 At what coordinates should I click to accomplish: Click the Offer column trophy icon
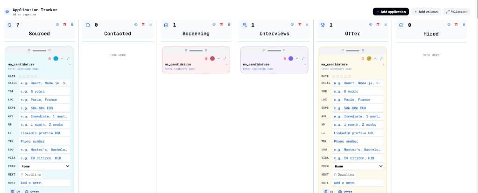[323, 25]
